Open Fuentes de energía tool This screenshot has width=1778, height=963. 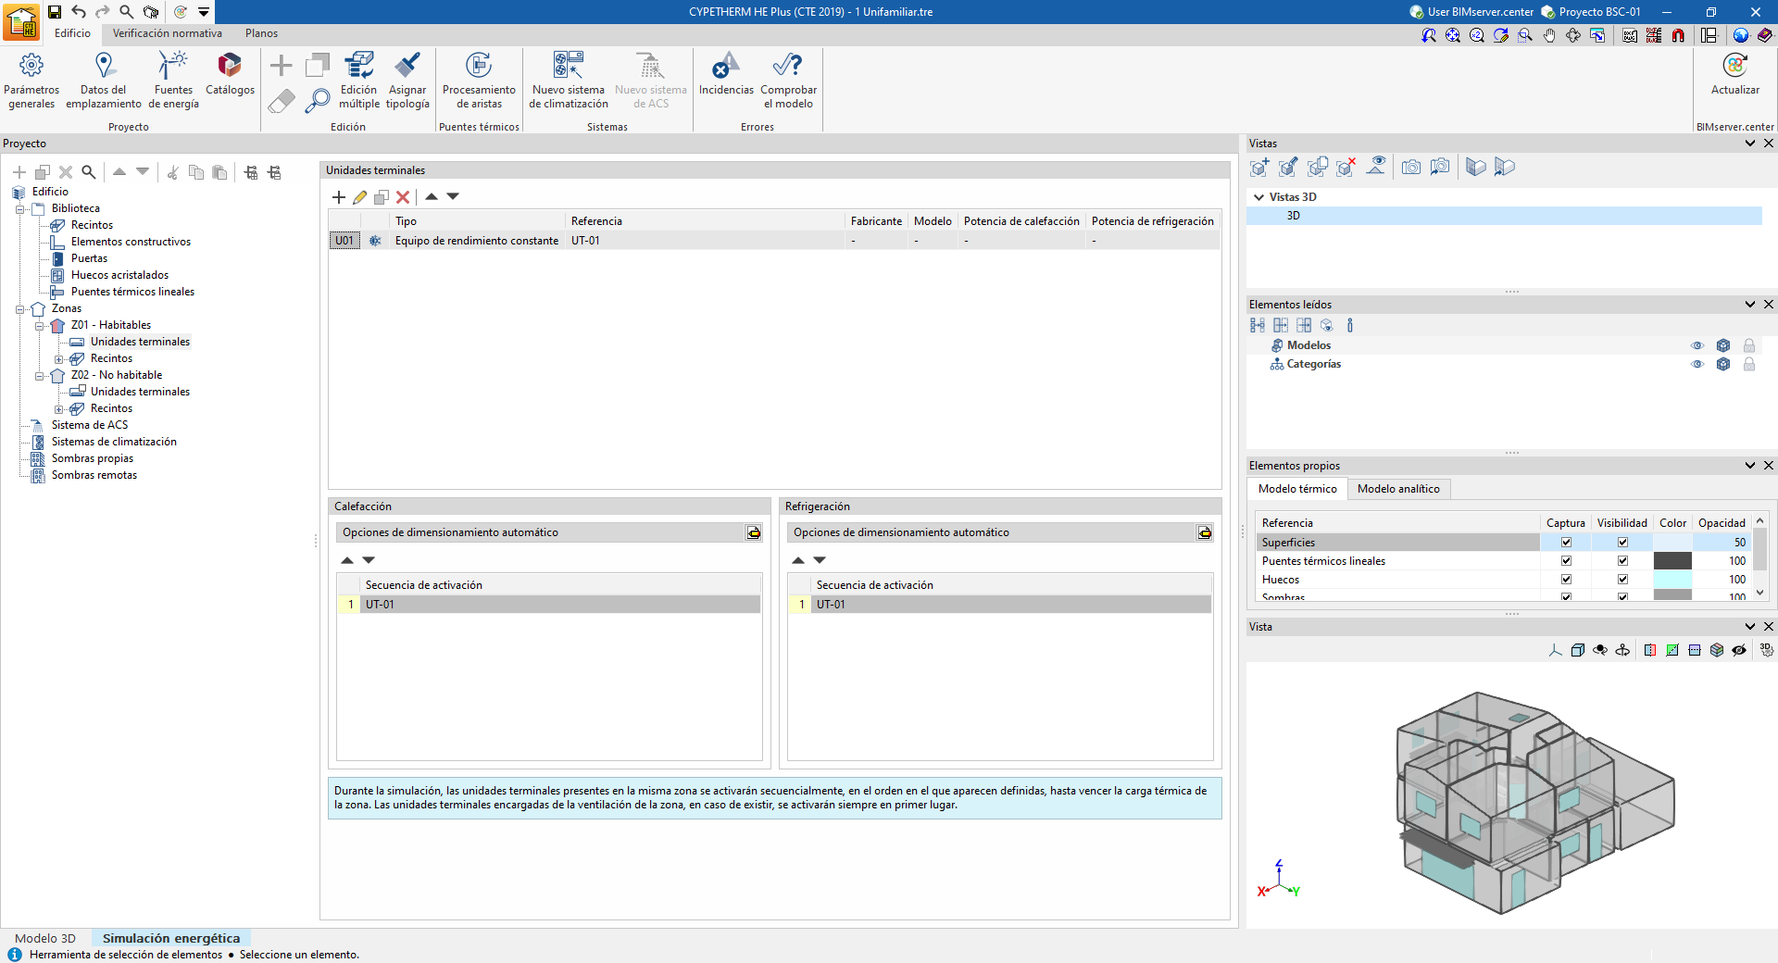173,80
